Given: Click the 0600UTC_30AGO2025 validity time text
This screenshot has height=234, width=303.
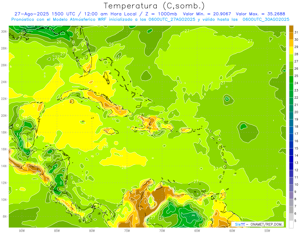Looking at the screenshot, I should coord(266,19).
